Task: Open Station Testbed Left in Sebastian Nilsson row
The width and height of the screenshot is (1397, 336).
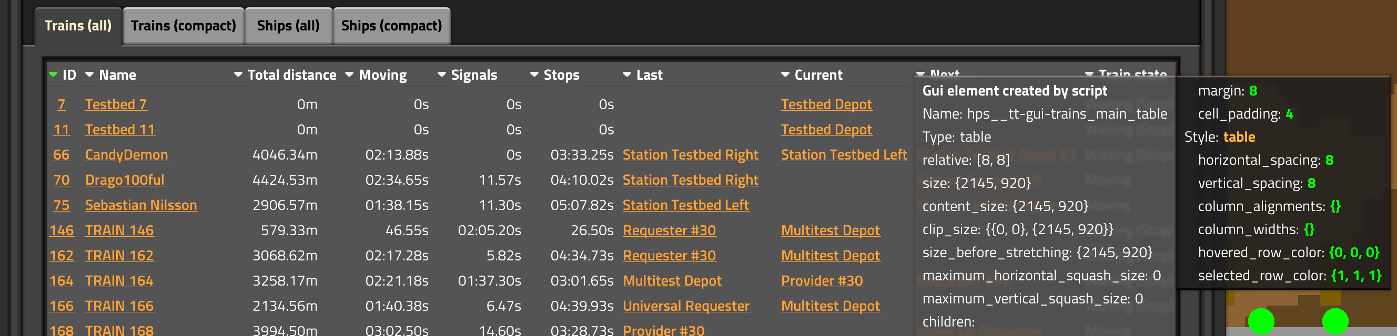Action: pyautogui.click(x=685, y=205)
